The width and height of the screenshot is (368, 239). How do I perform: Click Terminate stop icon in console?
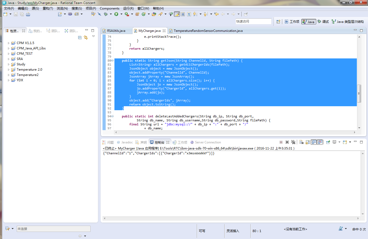[281, 142]
